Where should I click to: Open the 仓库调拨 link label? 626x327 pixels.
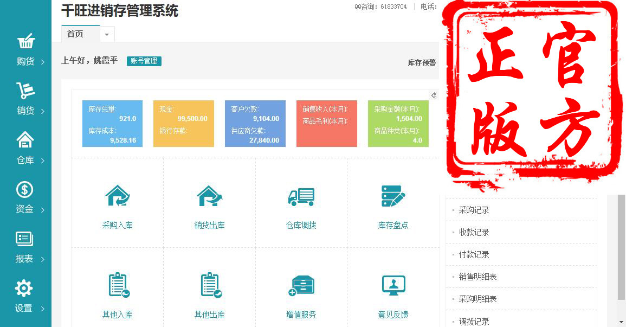pyautogui.click(x=301, y=225)
